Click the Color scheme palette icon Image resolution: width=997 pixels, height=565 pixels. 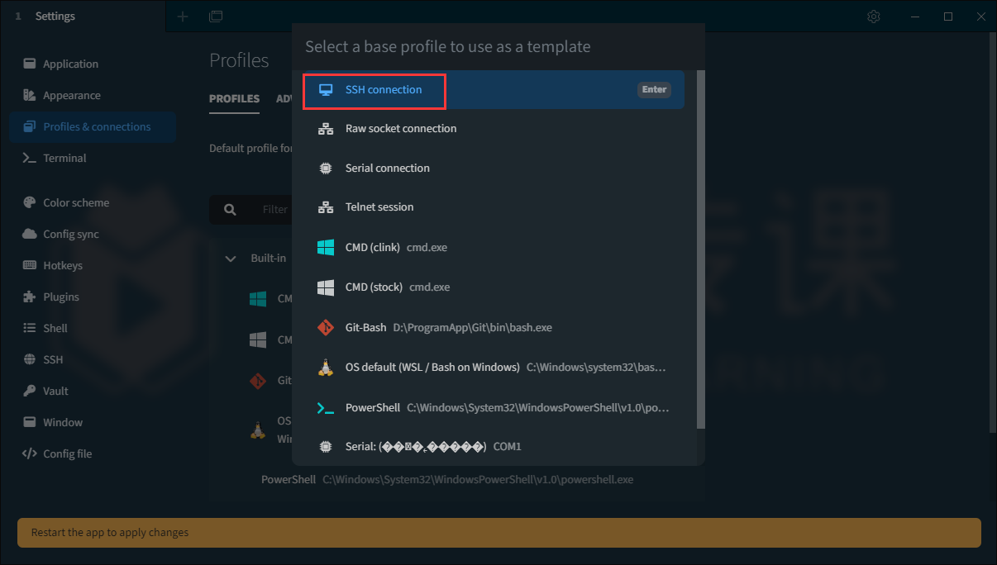tap(29, 202)
